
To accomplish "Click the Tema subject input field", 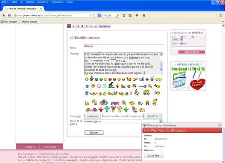I will click(124, 46).
